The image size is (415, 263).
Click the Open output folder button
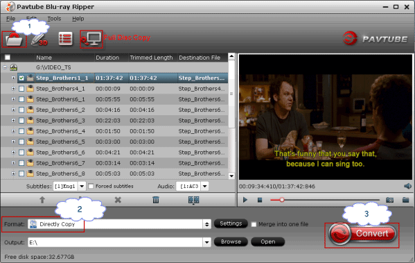(x=267, y=241)
